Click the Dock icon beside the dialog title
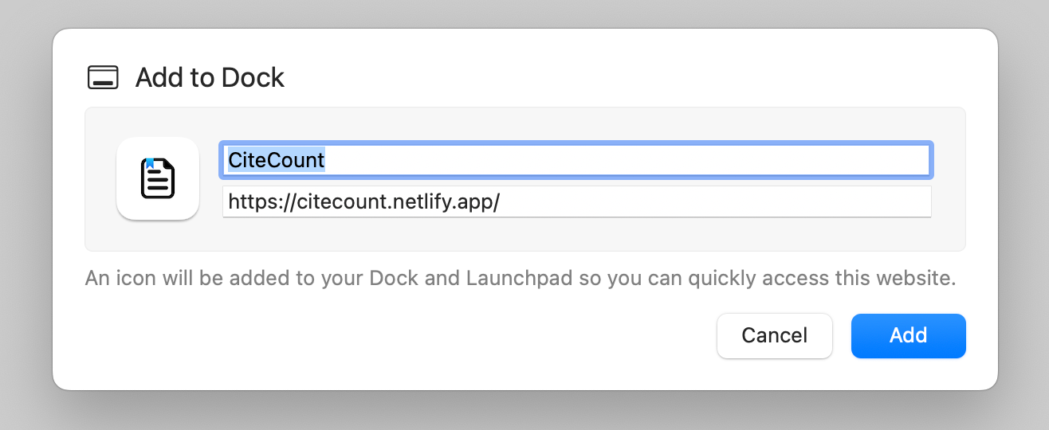Viewport: 1049px width, 430px height. (x=103, y=78)
